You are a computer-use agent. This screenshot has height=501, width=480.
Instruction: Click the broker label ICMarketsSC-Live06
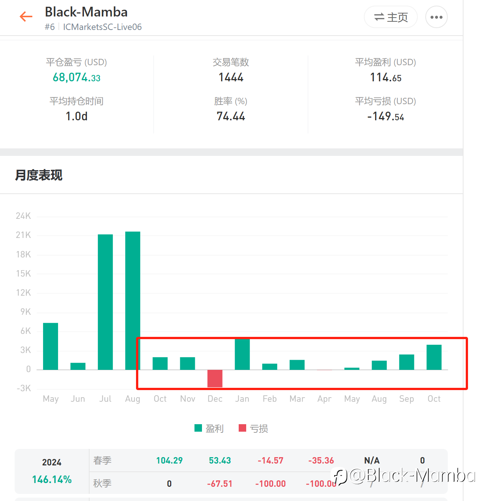click(102, 27)
